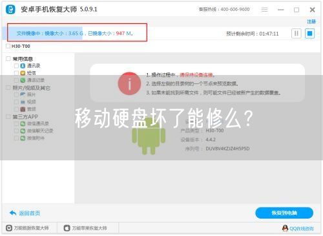Pause the file imaging process
This screenshot has height=236, width=323.
pos(297,34)
